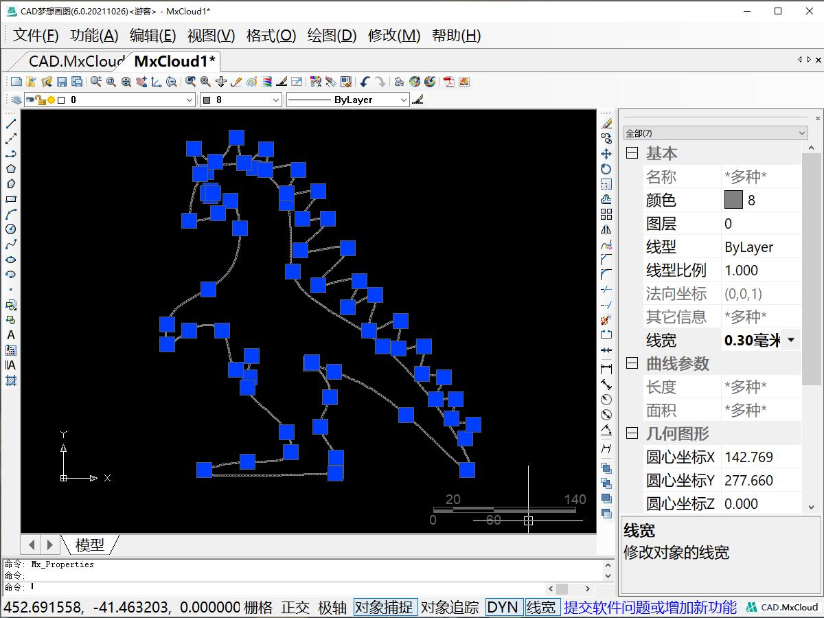The width and height of the screenshot is (824, 618).
Task: Select the Line drawing tool
Action: [10, 124]
